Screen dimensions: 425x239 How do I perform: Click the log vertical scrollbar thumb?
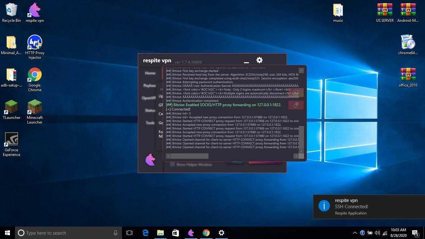[301, 137]
